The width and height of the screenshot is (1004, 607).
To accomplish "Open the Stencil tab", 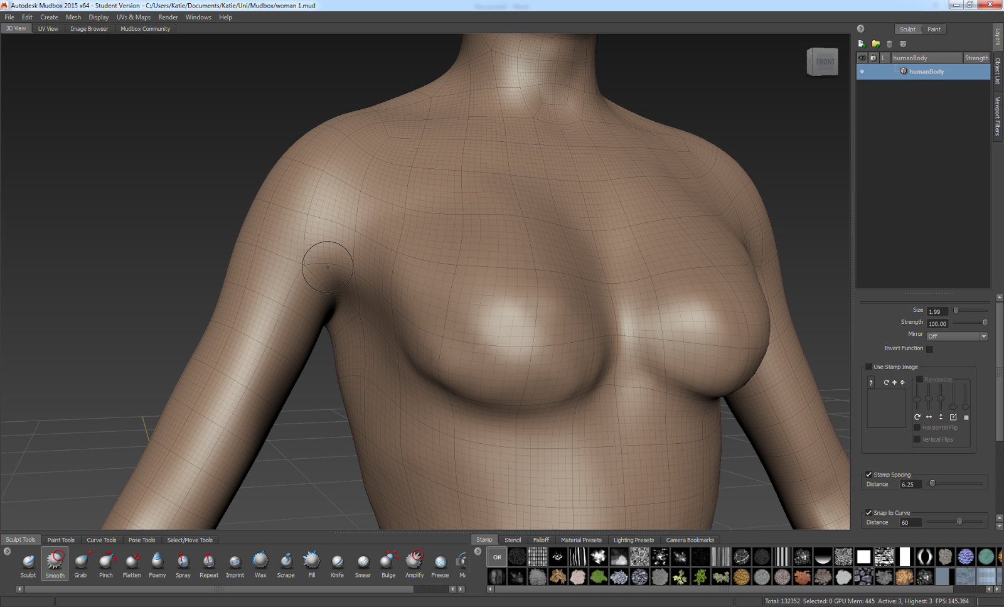I will [x=513, y=540].
